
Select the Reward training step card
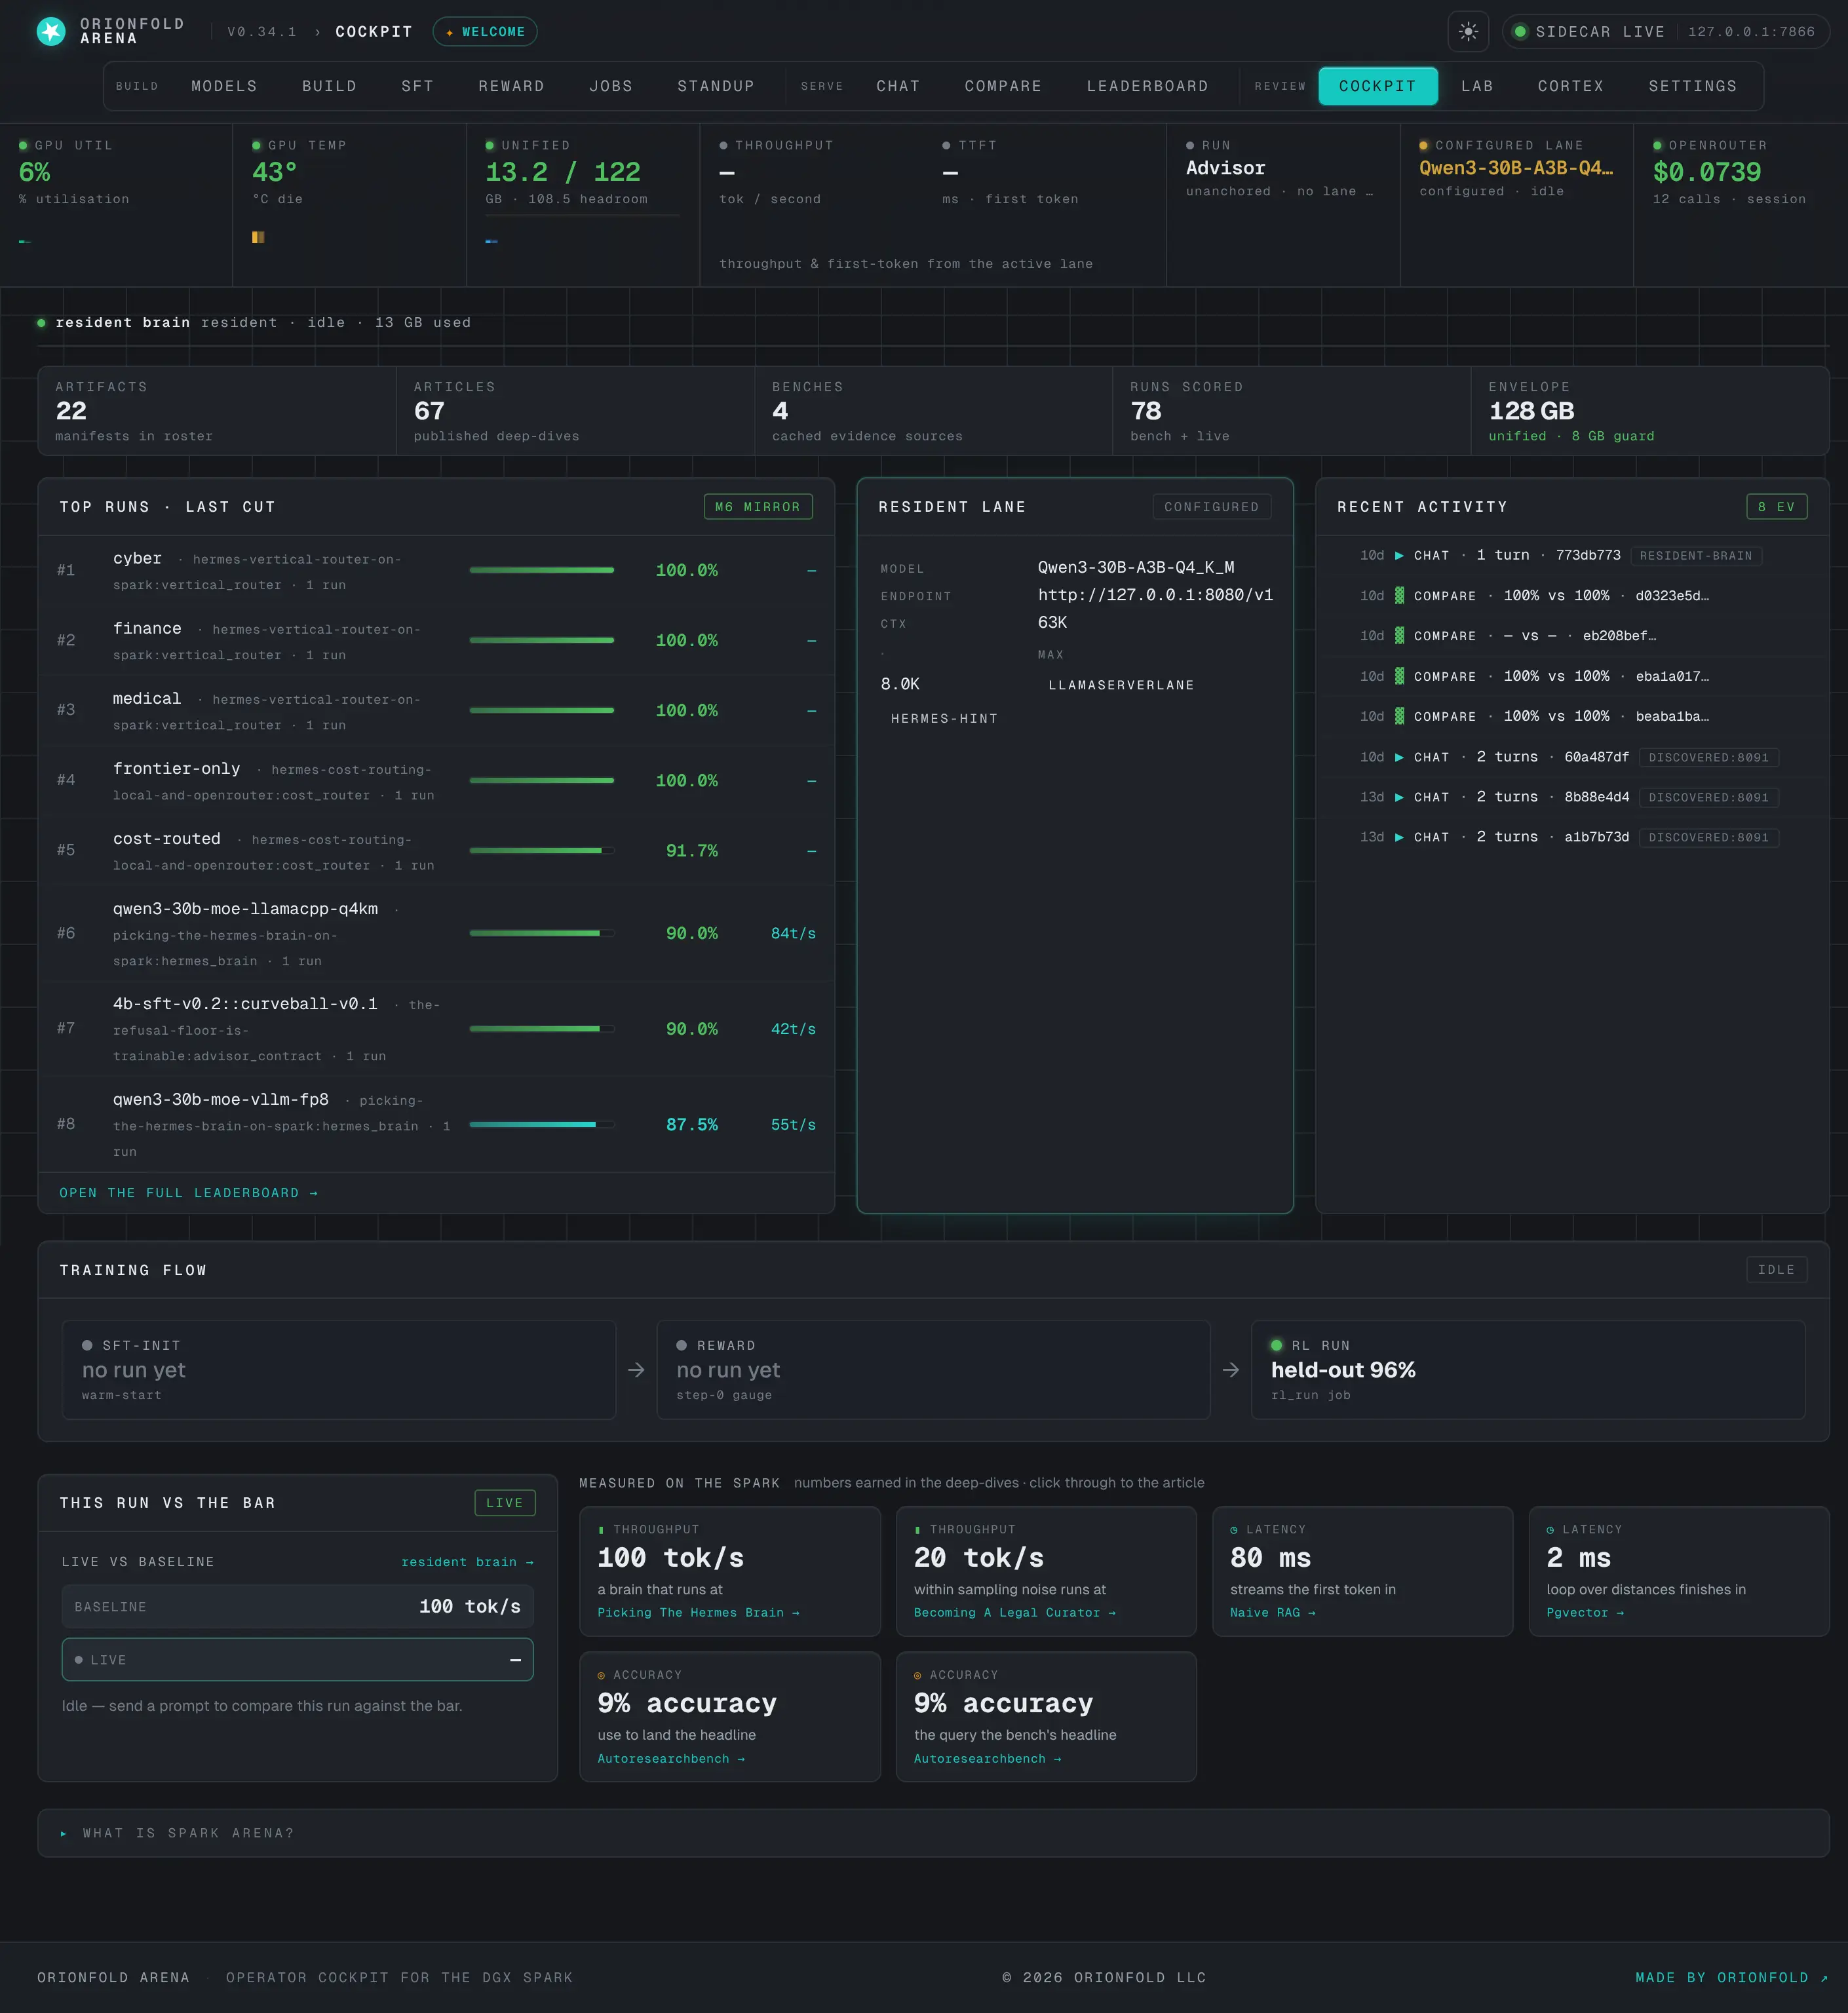point(933,1370)
